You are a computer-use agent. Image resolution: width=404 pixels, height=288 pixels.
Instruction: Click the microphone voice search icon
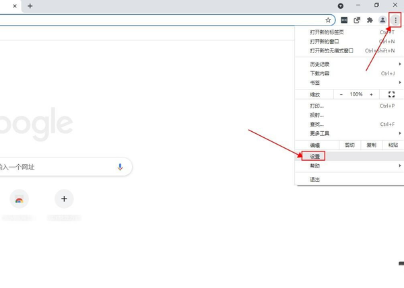[121, 167]
